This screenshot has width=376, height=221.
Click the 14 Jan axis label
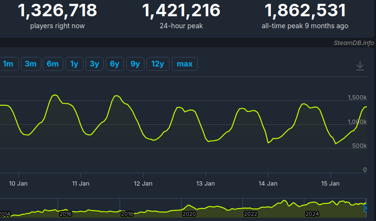click(x=268, y=184)
